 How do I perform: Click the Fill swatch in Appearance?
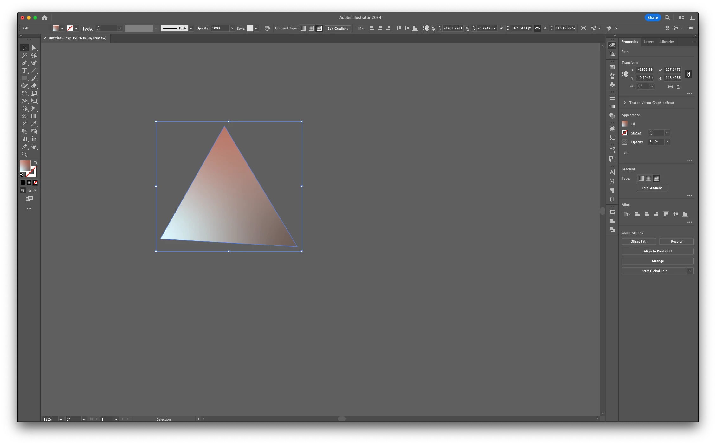[x=625, y=124]
